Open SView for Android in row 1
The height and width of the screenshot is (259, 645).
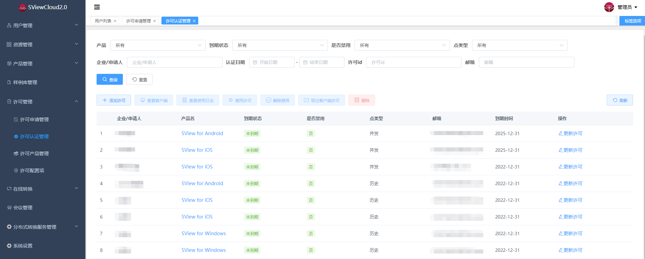(202, 133)
